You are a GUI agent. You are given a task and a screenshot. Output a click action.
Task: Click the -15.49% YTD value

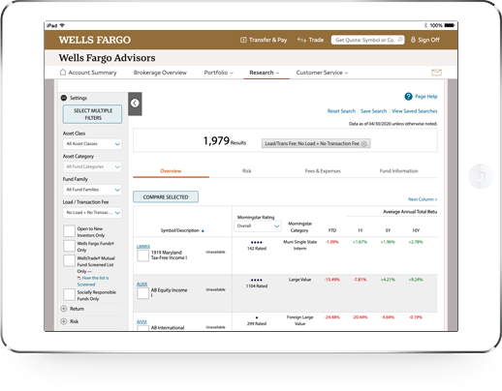332,280
